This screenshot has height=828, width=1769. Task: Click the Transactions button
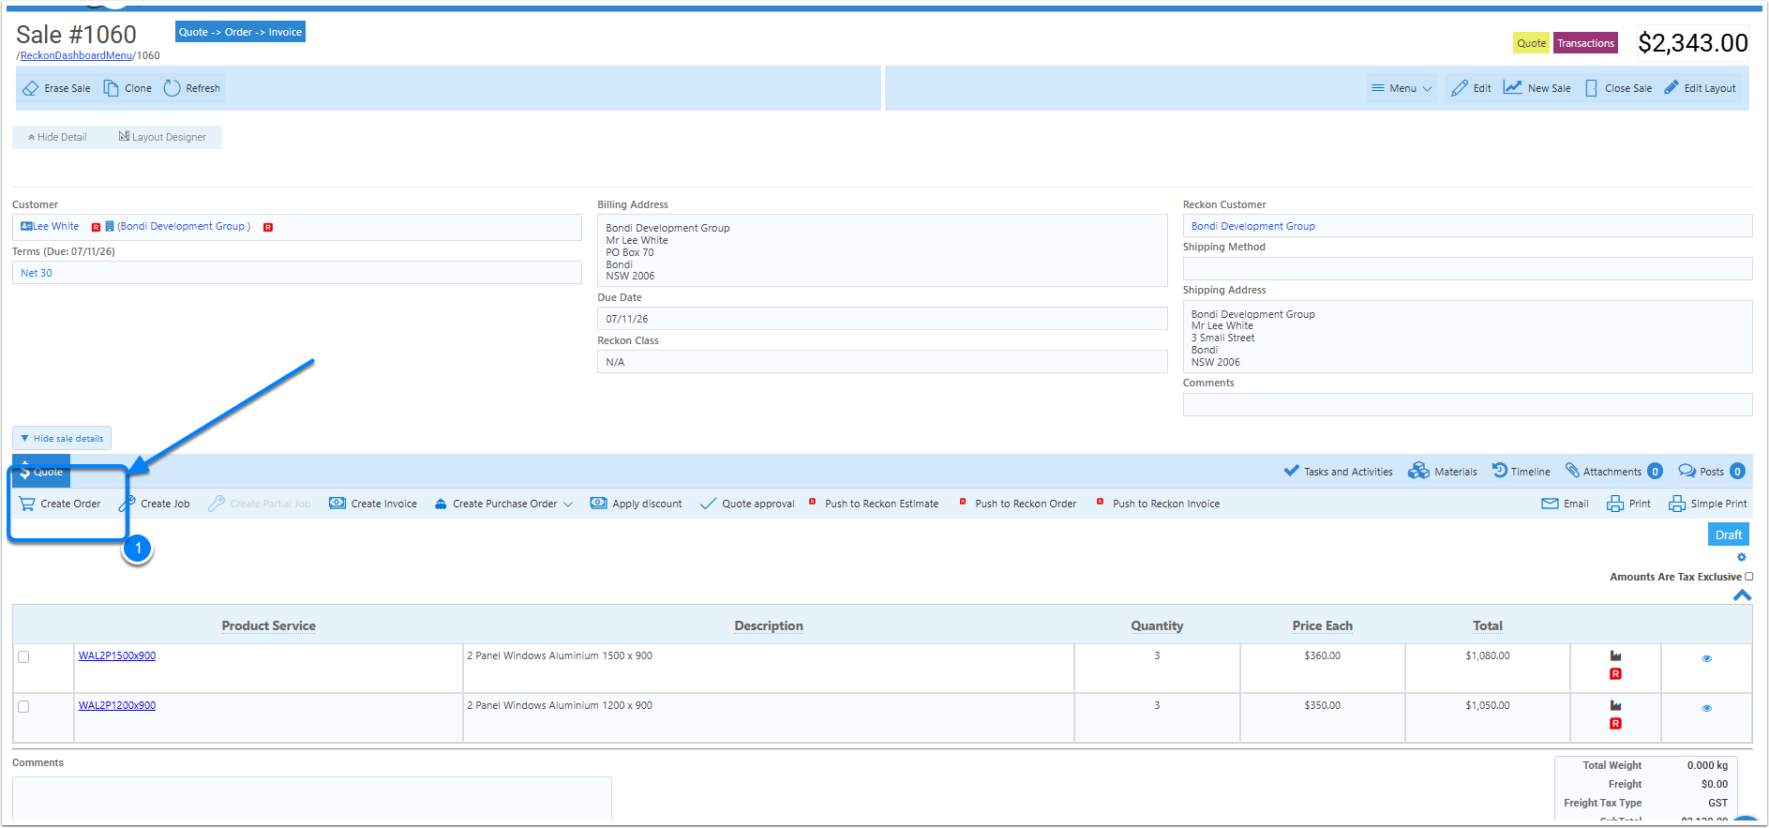[x=1586, y=43]
